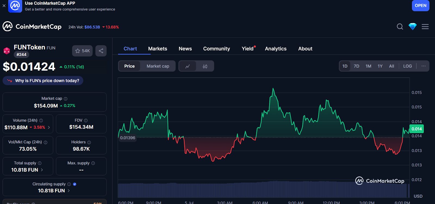
Task: Click the Market cap info icon
Action: (66, 99)
